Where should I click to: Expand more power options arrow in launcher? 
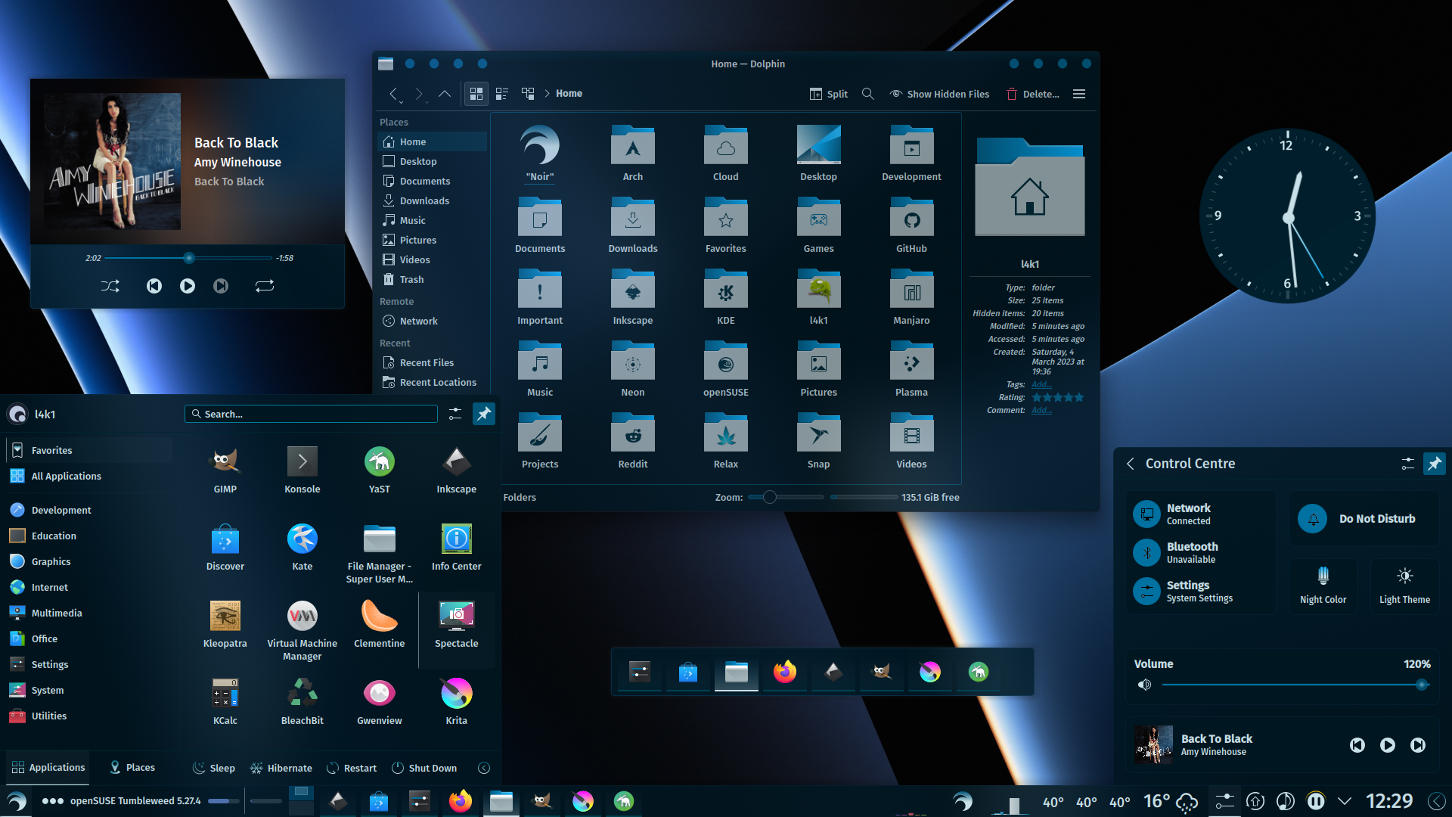(484, 768)
